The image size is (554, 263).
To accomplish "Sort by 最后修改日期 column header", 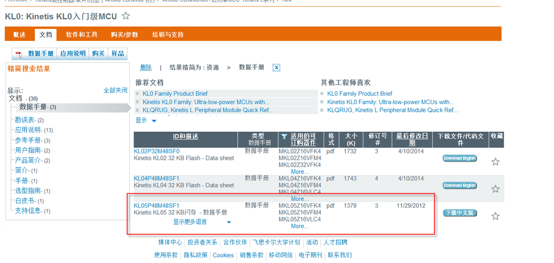I will pos(413,140).
